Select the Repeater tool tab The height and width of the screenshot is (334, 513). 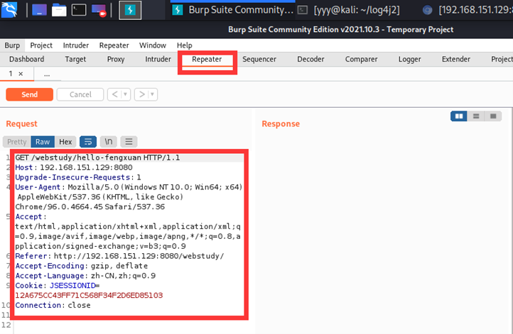click(x=207, y=60)
